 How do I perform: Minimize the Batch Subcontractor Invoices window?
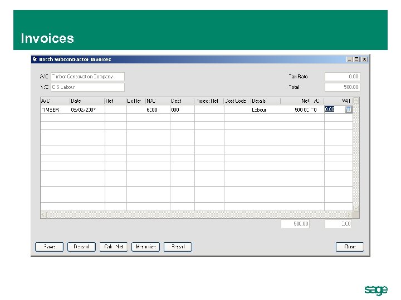(350, 59)
